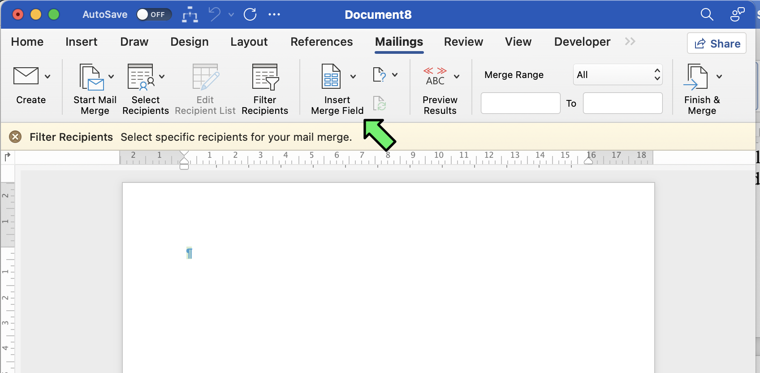Open the References tab

point(322,42)
